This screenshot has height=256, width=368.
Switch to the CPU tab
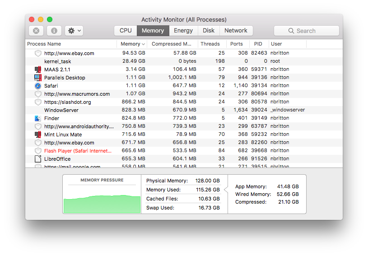(x=126, y=31)
